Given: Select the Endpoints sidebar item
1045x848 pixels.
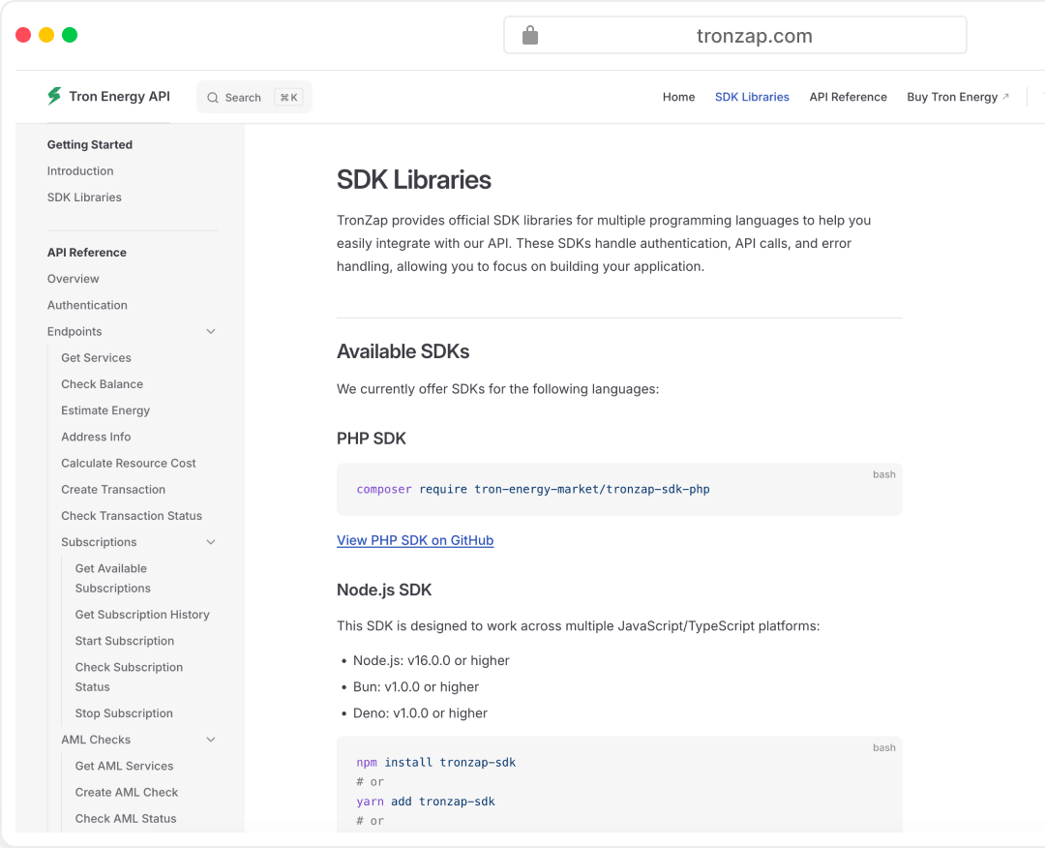Looking at the screenshot, I should pos(74,331).
